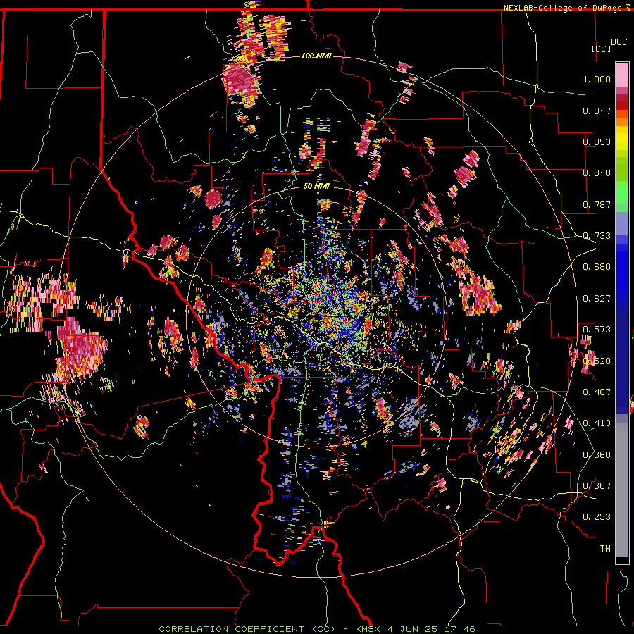Screen dimensions: 634x634
Task: Click the Correlation Coefficient KMSX caption
Action: 317,629
